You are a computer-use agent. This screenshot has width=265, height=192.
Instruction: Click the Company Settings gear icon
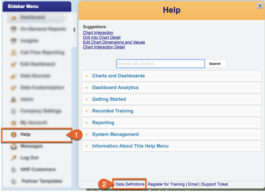click(x=13, y=111)
